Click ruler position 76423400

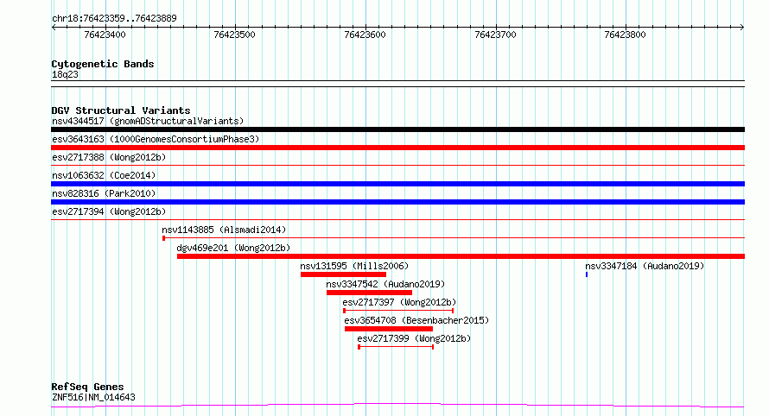105,35
